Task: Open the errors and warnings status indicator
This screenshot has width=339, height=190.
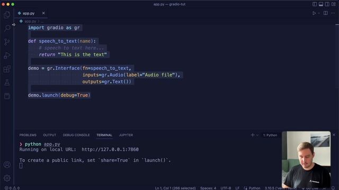Action: (12, 188)
